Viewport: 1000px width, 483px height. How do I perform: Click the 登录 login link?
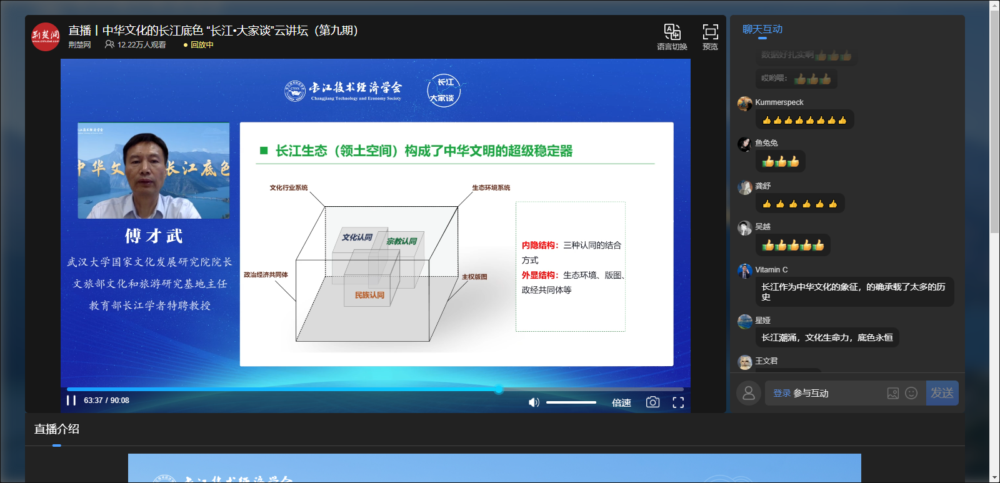pyautogui.click(x=782, y=393)
